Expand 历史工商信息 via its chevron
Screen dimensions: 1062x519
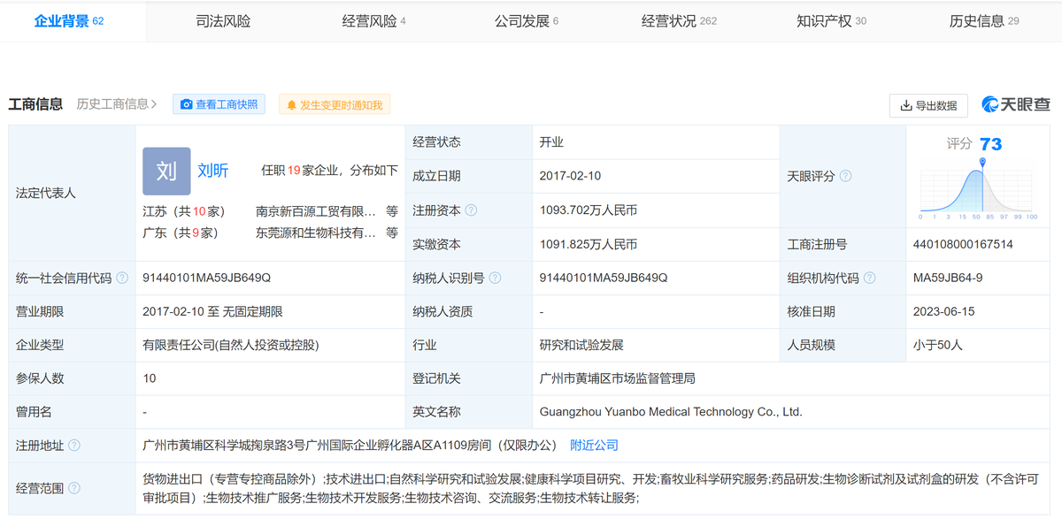[x=154, y=104]
